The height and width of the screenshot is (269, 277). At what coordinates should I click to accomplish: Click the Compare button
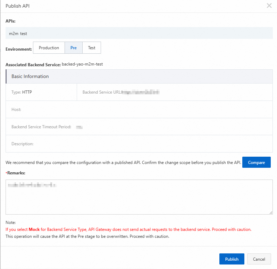tap(256, 162)
